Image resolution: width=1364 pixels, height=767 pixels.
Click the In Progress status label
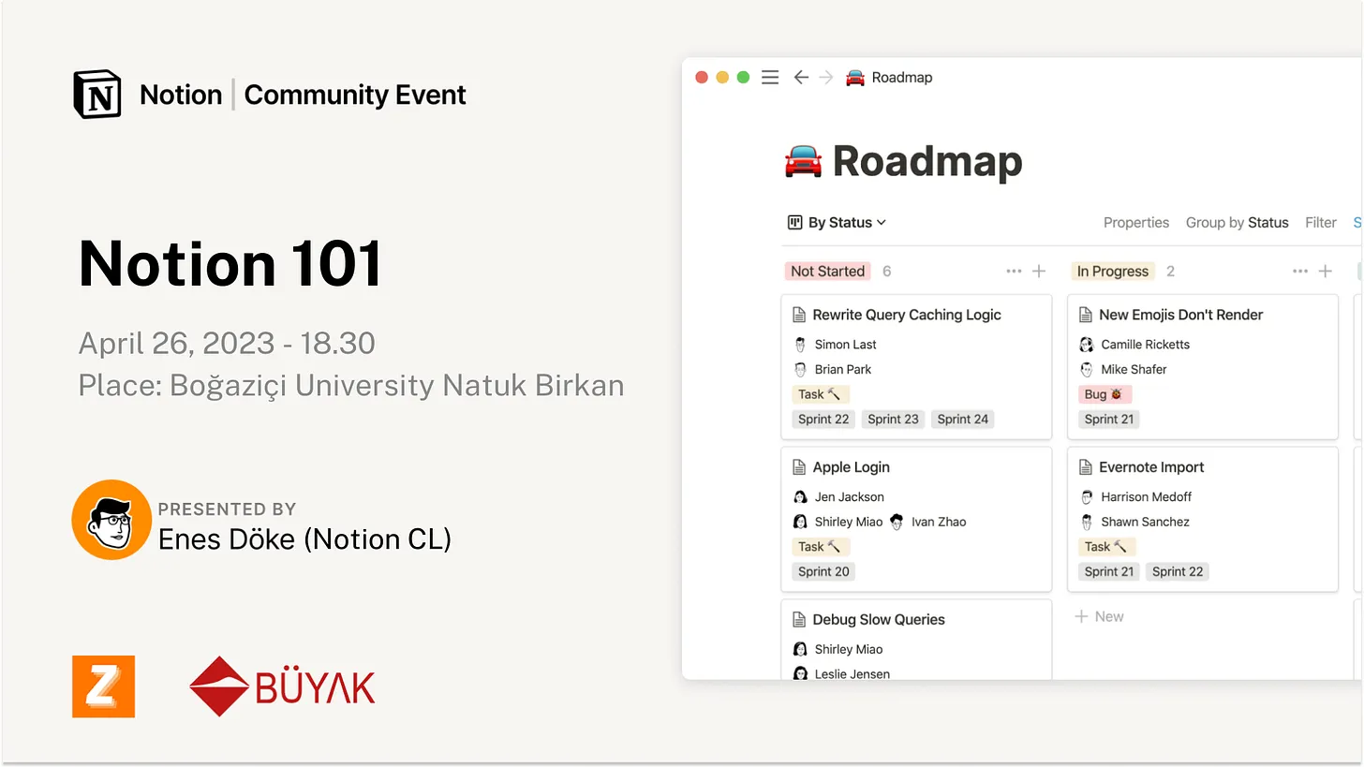(x=1113, y=272)
